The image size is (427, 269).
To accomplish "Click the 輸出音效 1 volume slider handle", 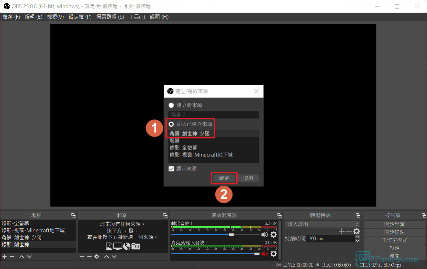I will [231, 235].
